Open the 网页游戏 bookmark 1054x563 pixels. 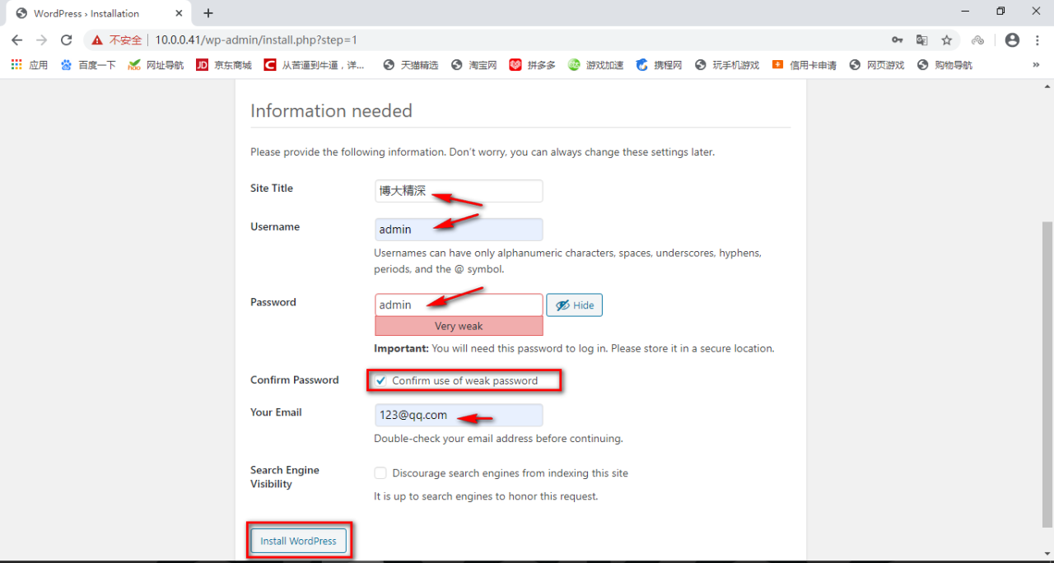tap(877, 65)
